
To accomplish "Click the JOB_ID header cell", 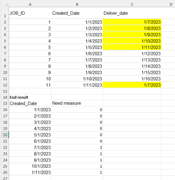I will pyautogui.click(x=30, y=13).
